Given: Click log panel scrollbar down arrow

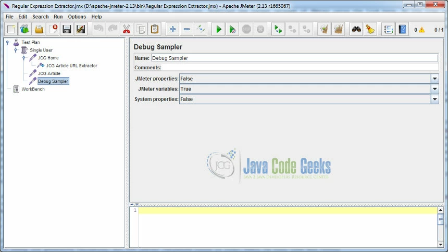Looking at the screenshot, I should [x=440, y=245].
